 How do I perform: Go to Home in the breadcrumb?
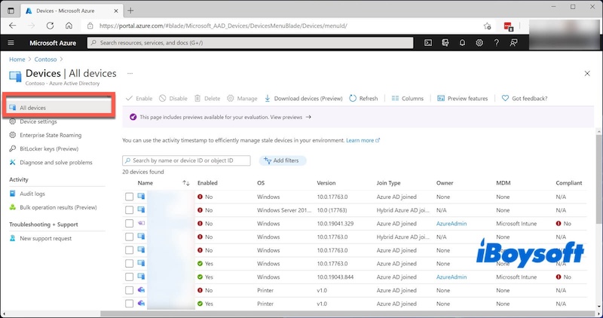17,60
